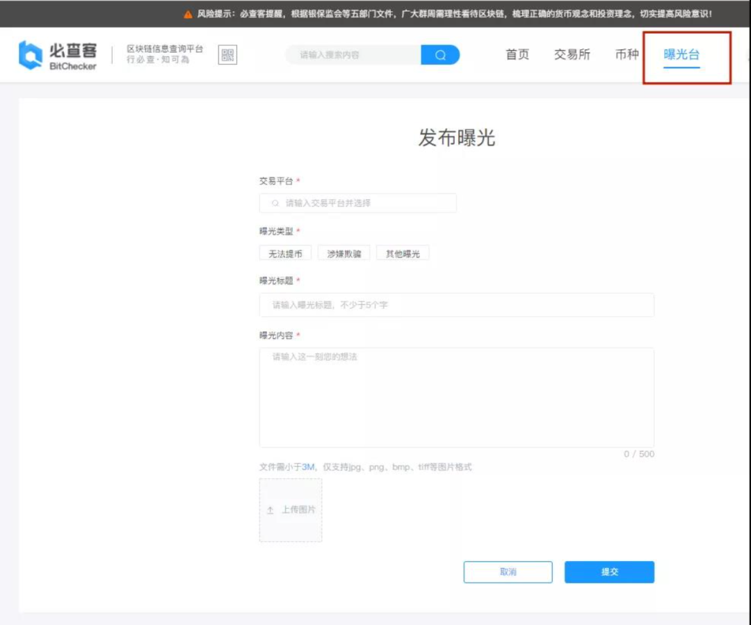
Task: Click the blue 提交 button
Action: pyautogui.click(x=609, y=572)
